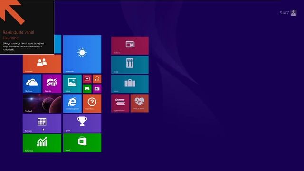
Task: Open the Weather tile with sun icon
Action: (82, 54)
